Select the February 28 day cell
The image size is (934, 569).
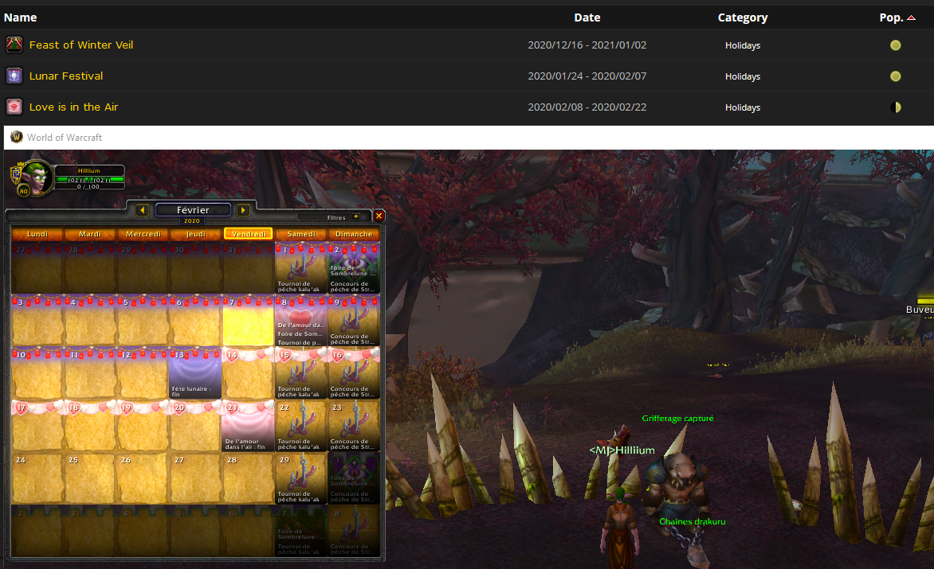[248, 478]
